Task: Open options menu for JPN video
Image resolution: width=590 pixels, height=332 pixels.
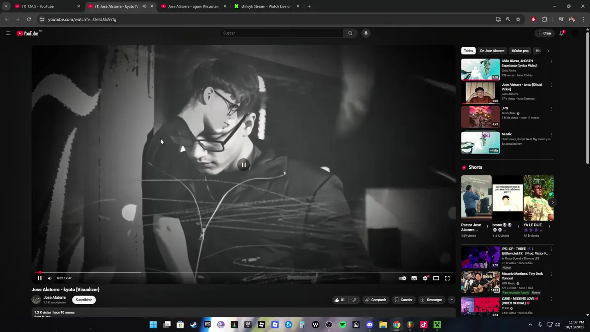Action: [552, 109]
